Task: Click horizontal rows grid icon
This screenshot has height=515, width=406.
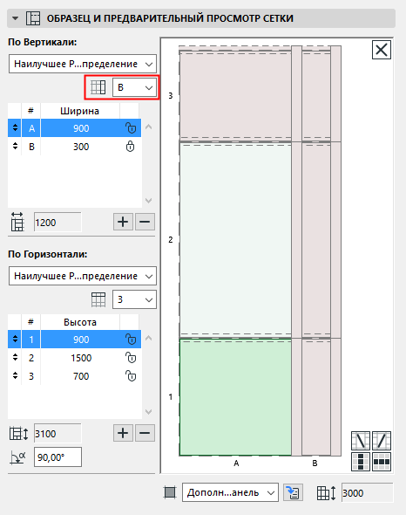Action: [x=98, y=299]
